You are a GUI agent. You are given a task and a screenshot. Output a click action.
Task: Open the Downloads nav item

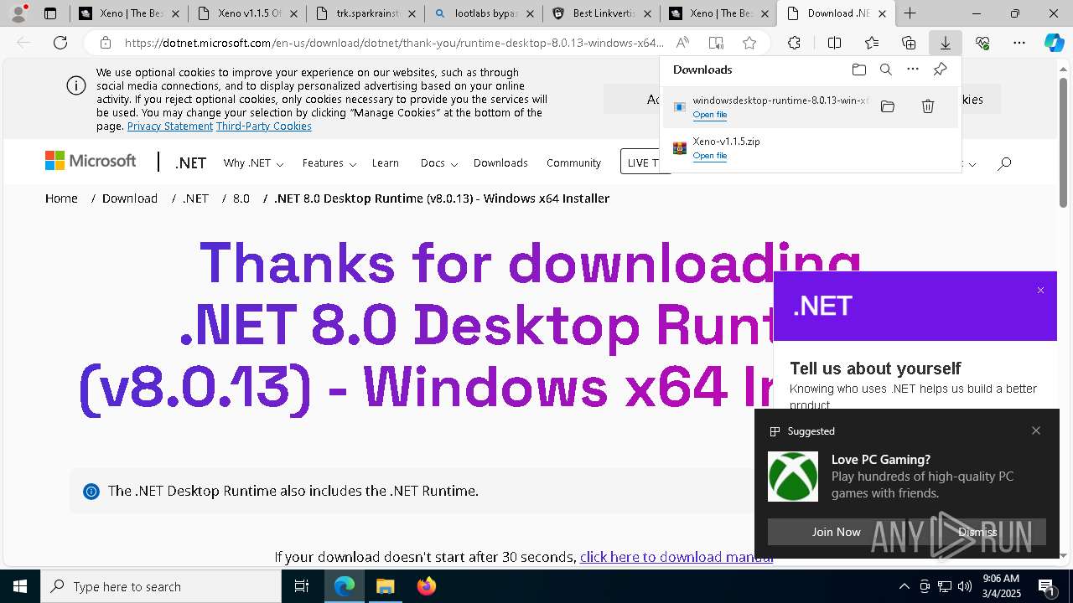(x=500, y=163)
